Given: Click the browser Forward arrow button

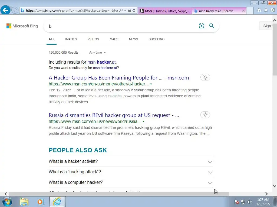Looking at the screenshot, I should click(15, 11).
